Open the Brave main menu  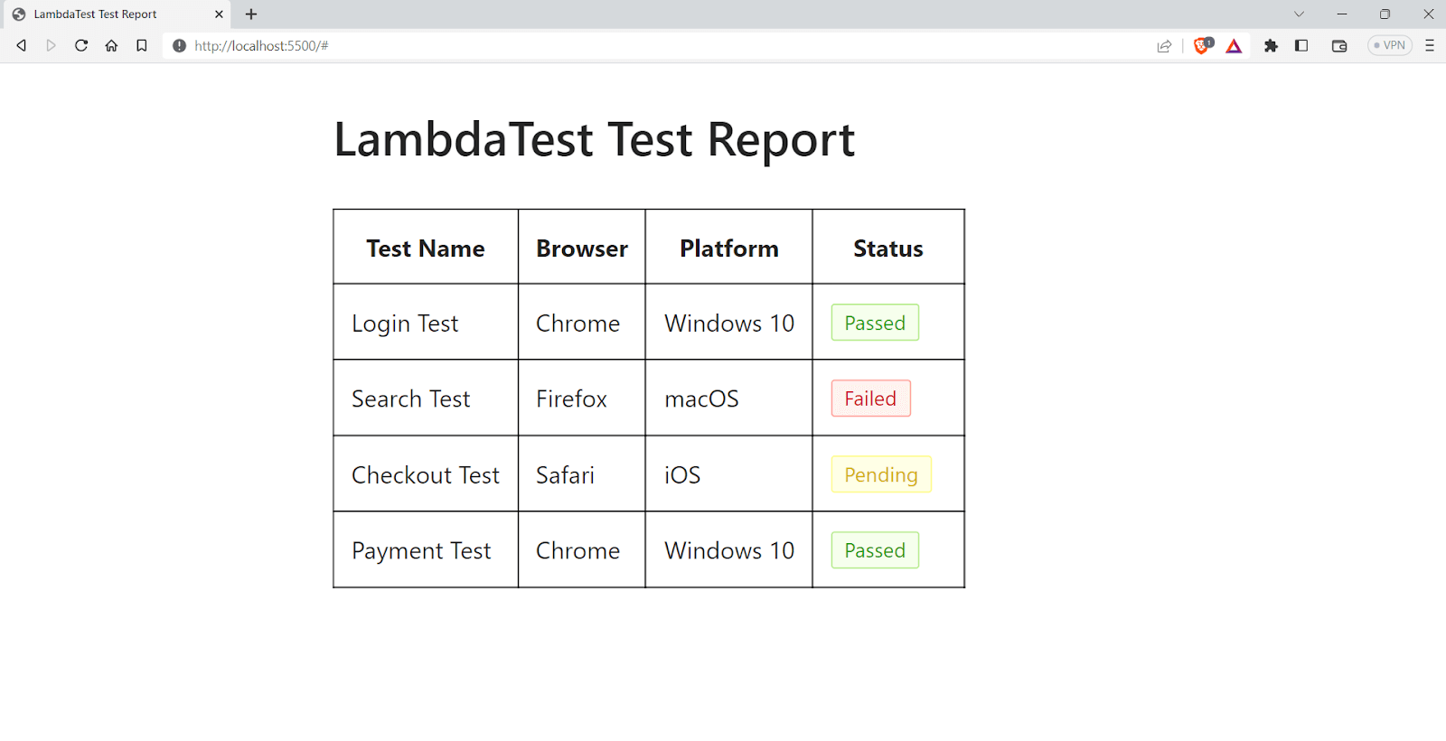[1430, 46]
